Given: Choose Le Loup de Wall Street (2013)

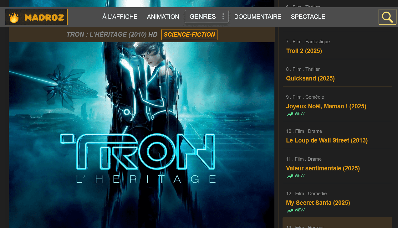Looking at the screenshot, I should pyautogui.click(x=327, y=141).
